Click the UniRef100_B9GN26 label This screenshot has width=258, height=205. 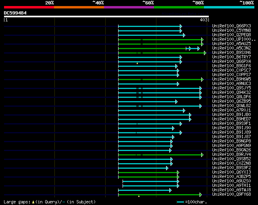click(x=231, y=150)
